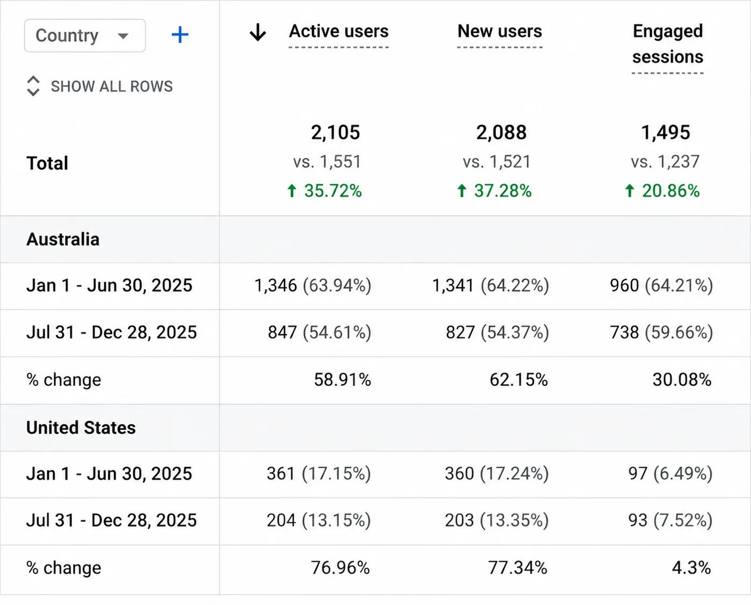Screen dimensions: 751x605
Task: Click the Show All Rows expand-collapse chevrons
Action: (x=33, y=86)
